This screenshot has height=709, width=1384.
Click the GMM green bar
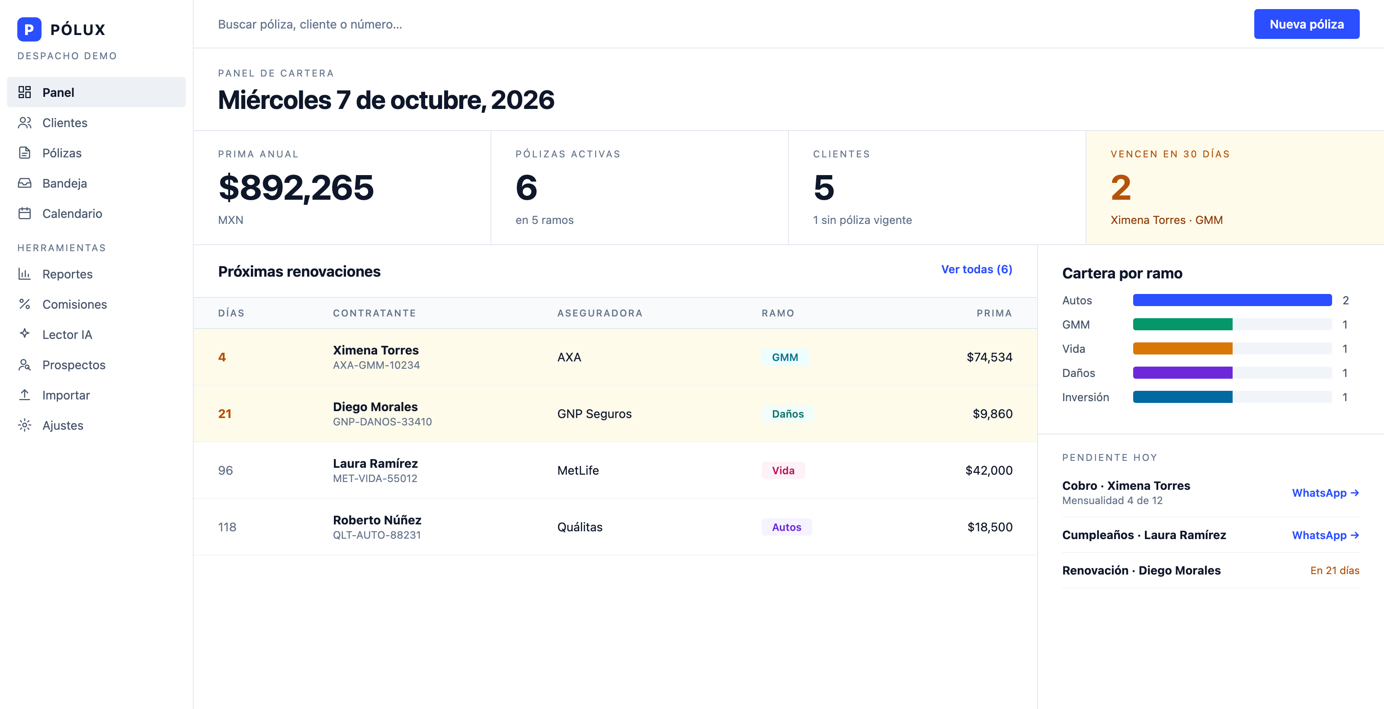tap(1182, 324)
